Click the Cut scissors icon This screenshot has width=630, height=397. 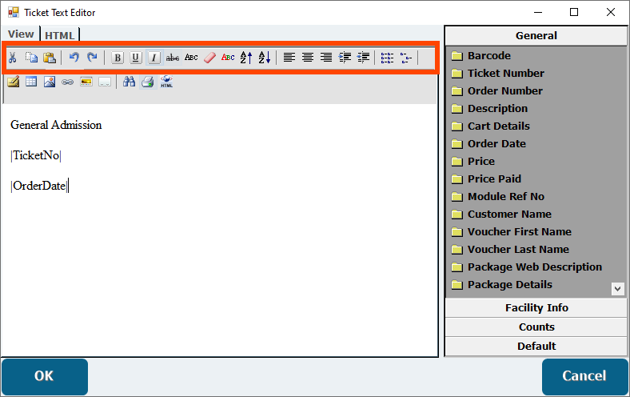coord(13,58)
